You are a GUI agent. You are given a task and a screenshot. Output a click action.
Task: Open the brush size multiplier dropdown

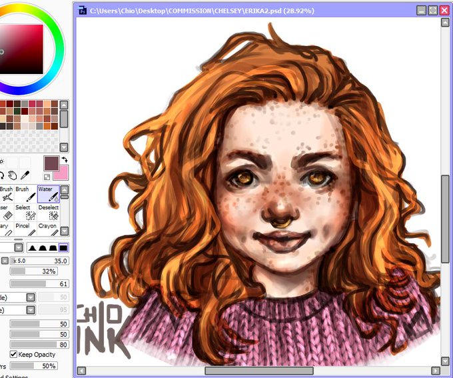(5, 261)
